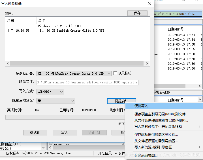
Task: Select 从文件还原驱动器引导扇区 menu item
Action: tap(164, 141)
